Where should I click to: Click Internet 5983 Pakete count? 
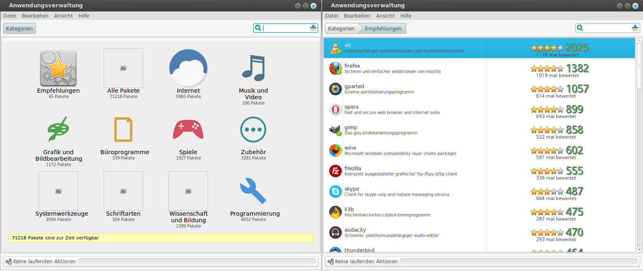[x=188, y=96]
